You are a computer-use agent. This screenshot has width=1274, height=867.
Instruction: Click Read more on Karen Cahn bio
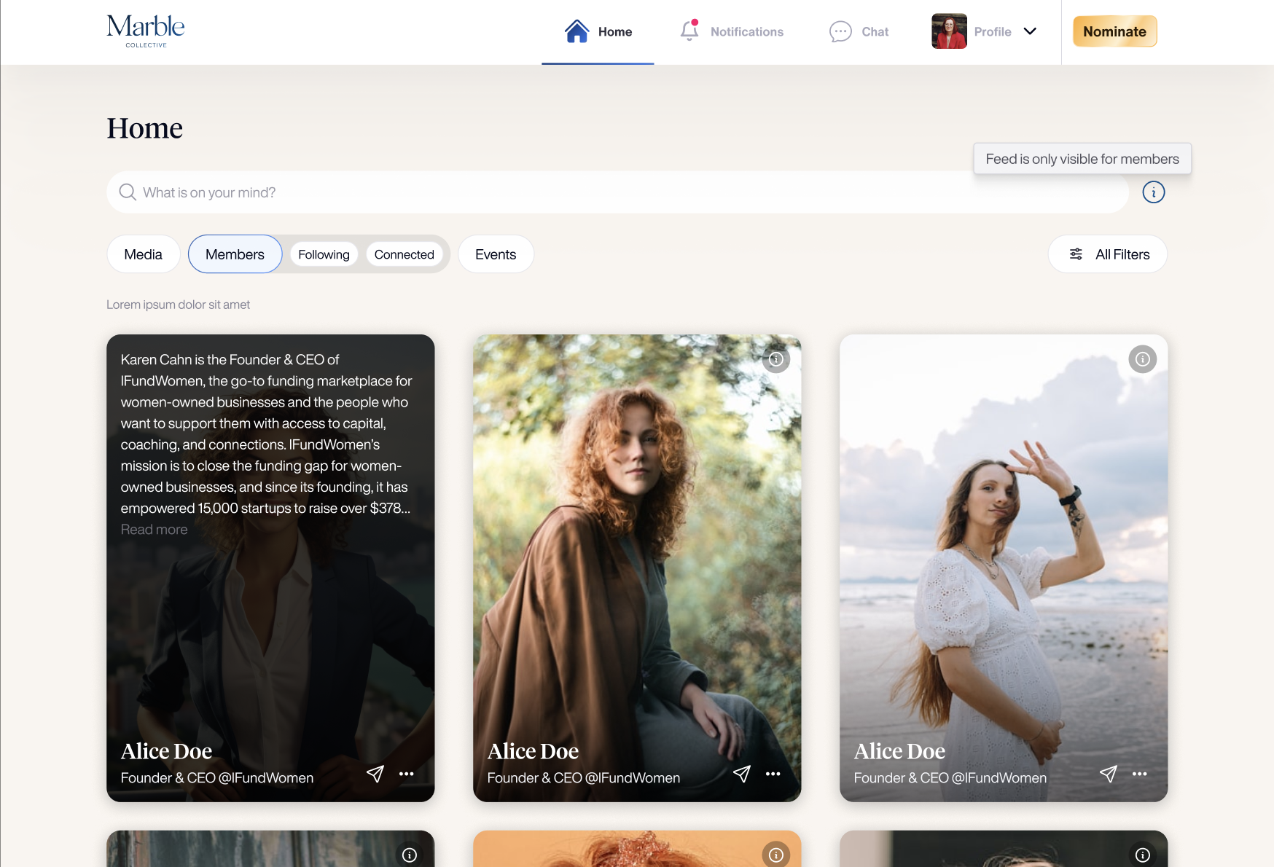pos(154,530)
